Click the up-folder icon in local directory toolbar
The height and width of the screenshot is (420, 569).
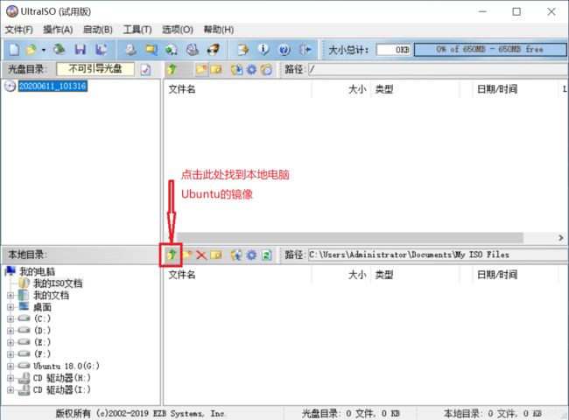point(172,255)
